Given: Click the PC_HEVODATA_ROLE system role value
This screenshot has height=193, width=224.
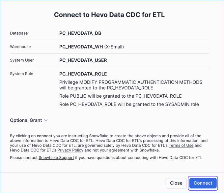Looking at the screenshot, I should [x=83, y=74].
